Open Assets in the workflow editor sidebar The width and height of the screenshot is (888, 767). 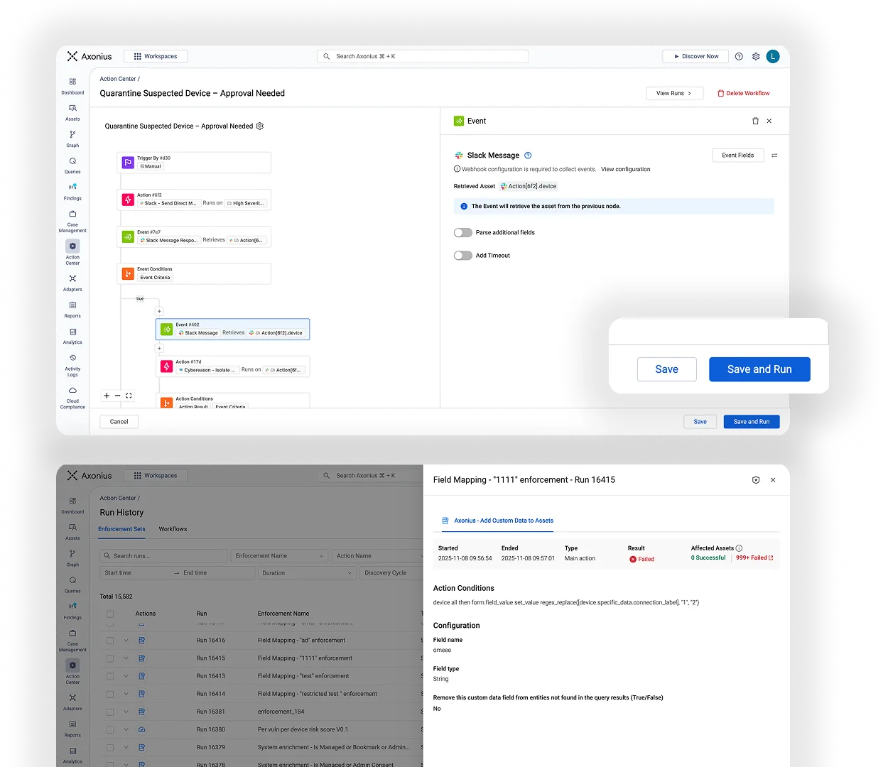point(72,112)
